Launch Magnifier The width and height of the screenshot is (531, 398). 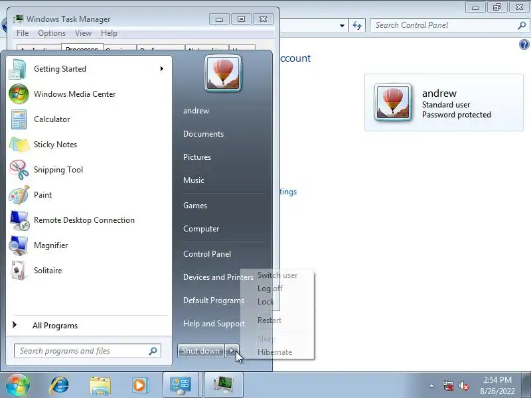(x=89, y=245)
